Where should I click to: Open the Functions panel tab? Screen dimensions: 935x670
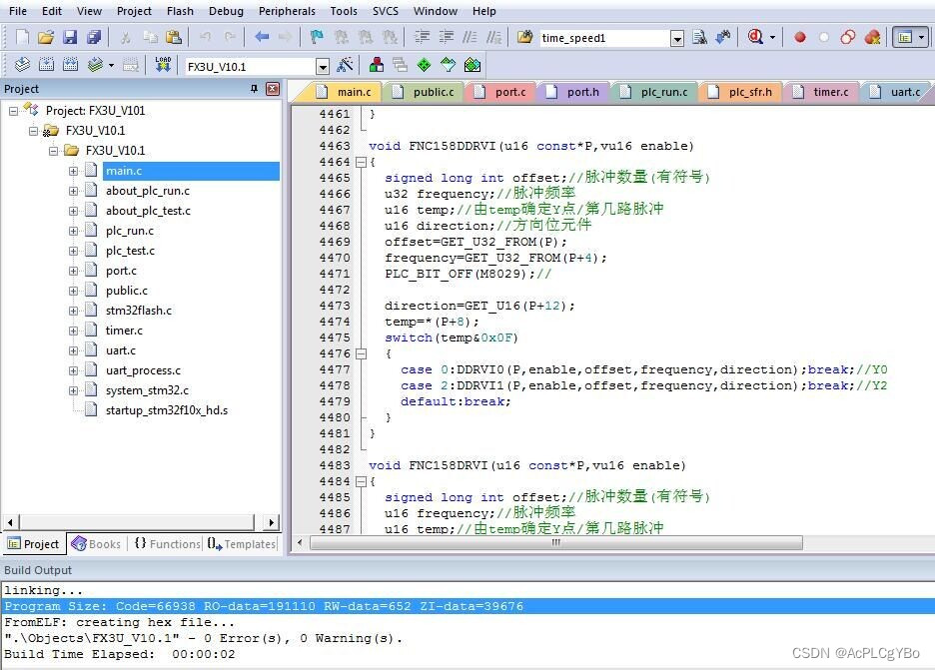pyautogui.click(x=168, y=543)
